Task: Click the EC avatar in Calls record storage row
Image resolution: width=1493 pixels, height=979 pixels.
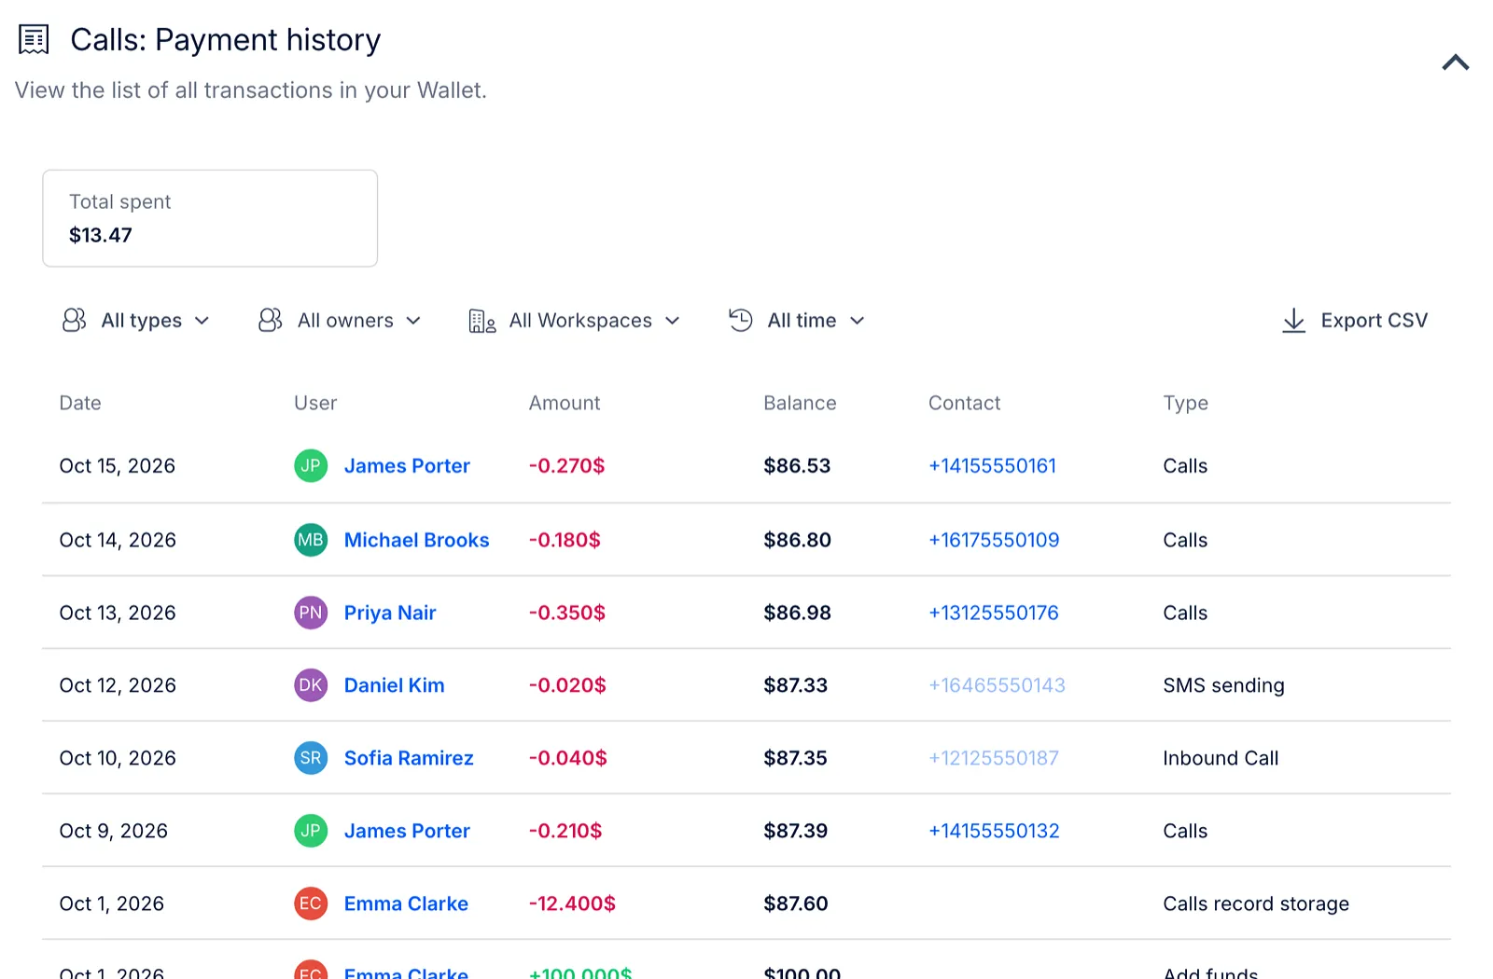Action: pos(311,904)
